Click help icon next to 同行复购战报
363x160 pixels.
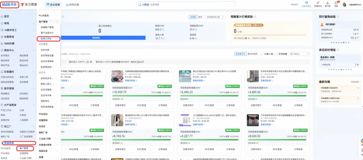pyautogui.click(x=338, y=17)
